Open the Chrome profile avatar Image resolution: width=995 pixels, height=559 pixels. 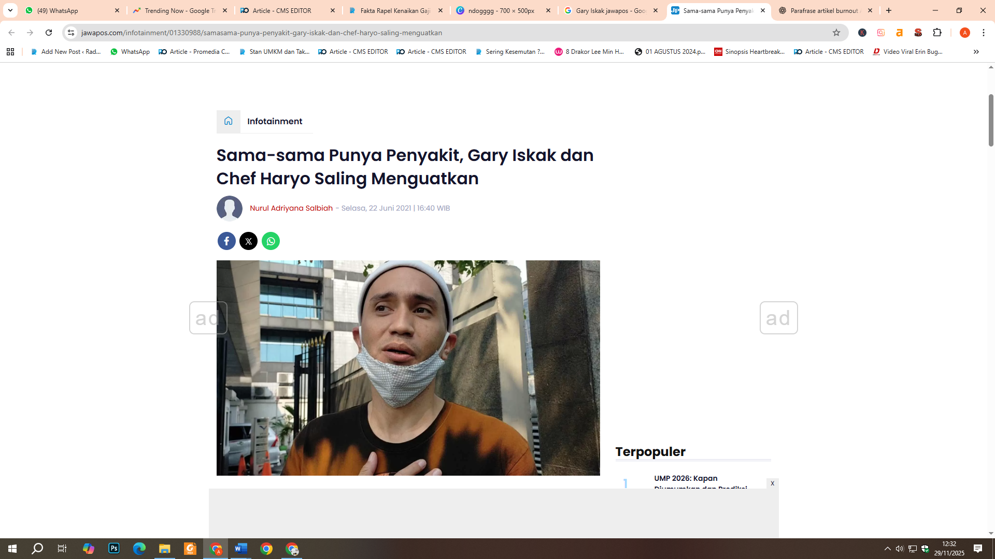tap(964, 32)
